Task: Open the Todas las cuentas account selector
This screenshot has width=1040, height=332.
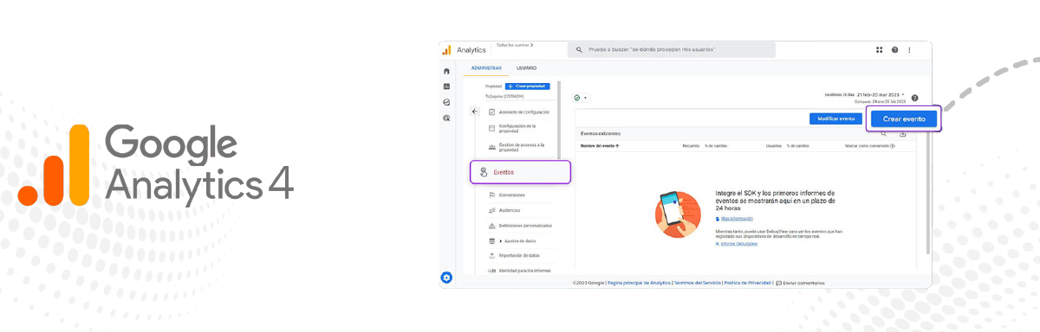Action: click(515, 45)
